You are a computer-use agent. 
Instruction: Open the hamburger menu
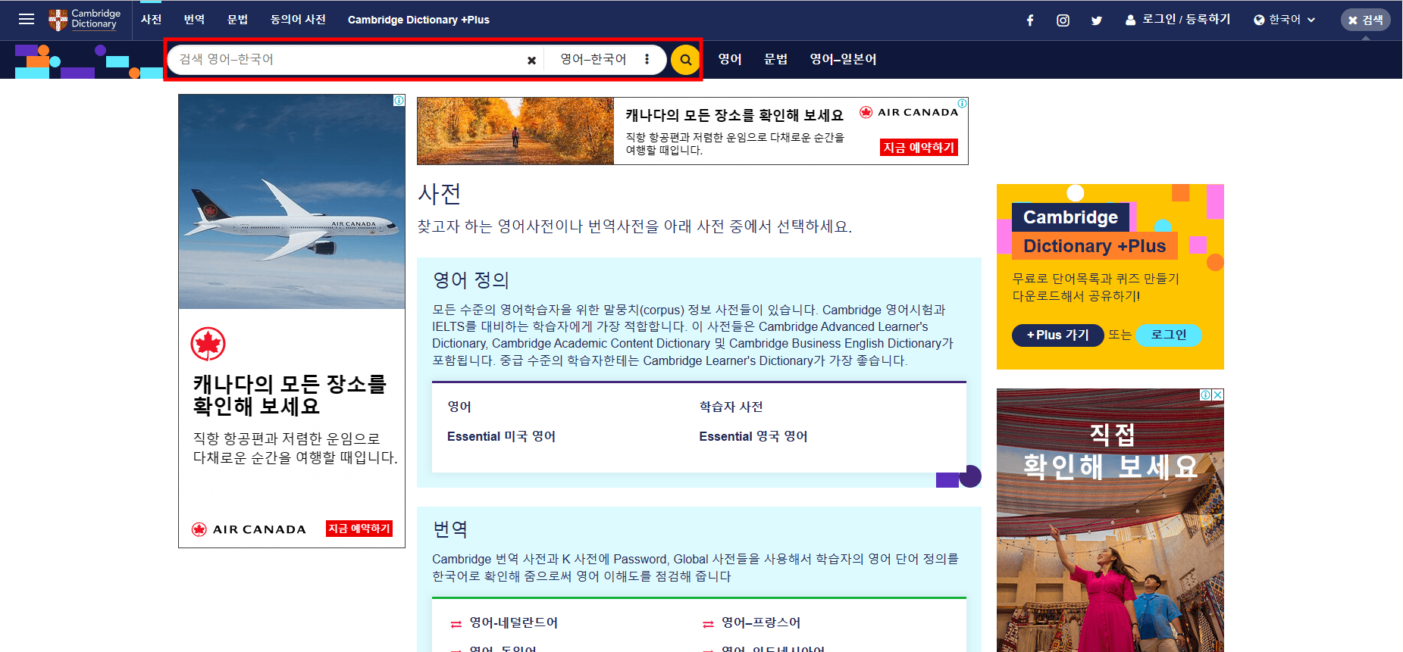(x=27, y=20)
